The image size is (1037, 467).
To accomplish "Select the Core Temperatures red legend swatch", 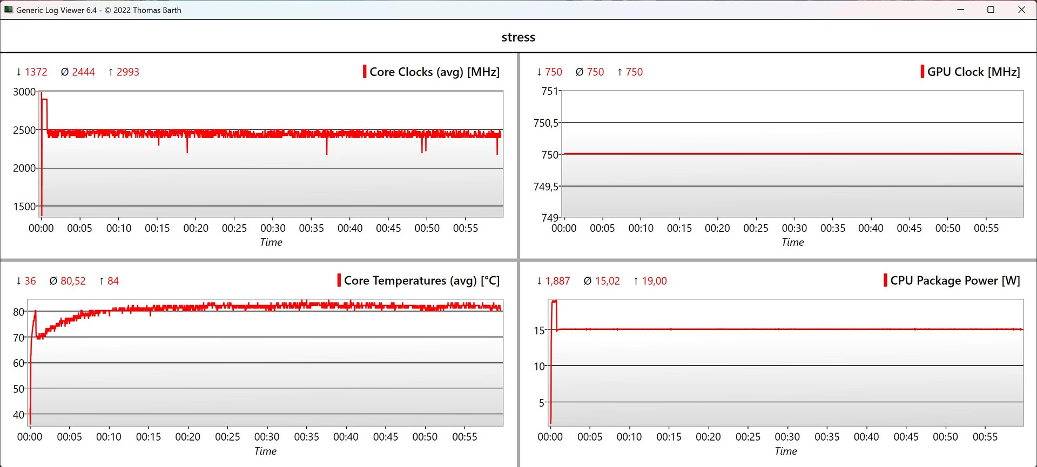I will (x=339, y=280).
